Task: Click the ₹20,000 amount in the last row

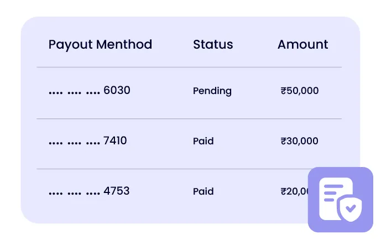Action: pos(294,191)
